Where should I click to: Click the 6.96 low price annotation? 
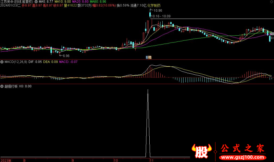pos(65,55)
